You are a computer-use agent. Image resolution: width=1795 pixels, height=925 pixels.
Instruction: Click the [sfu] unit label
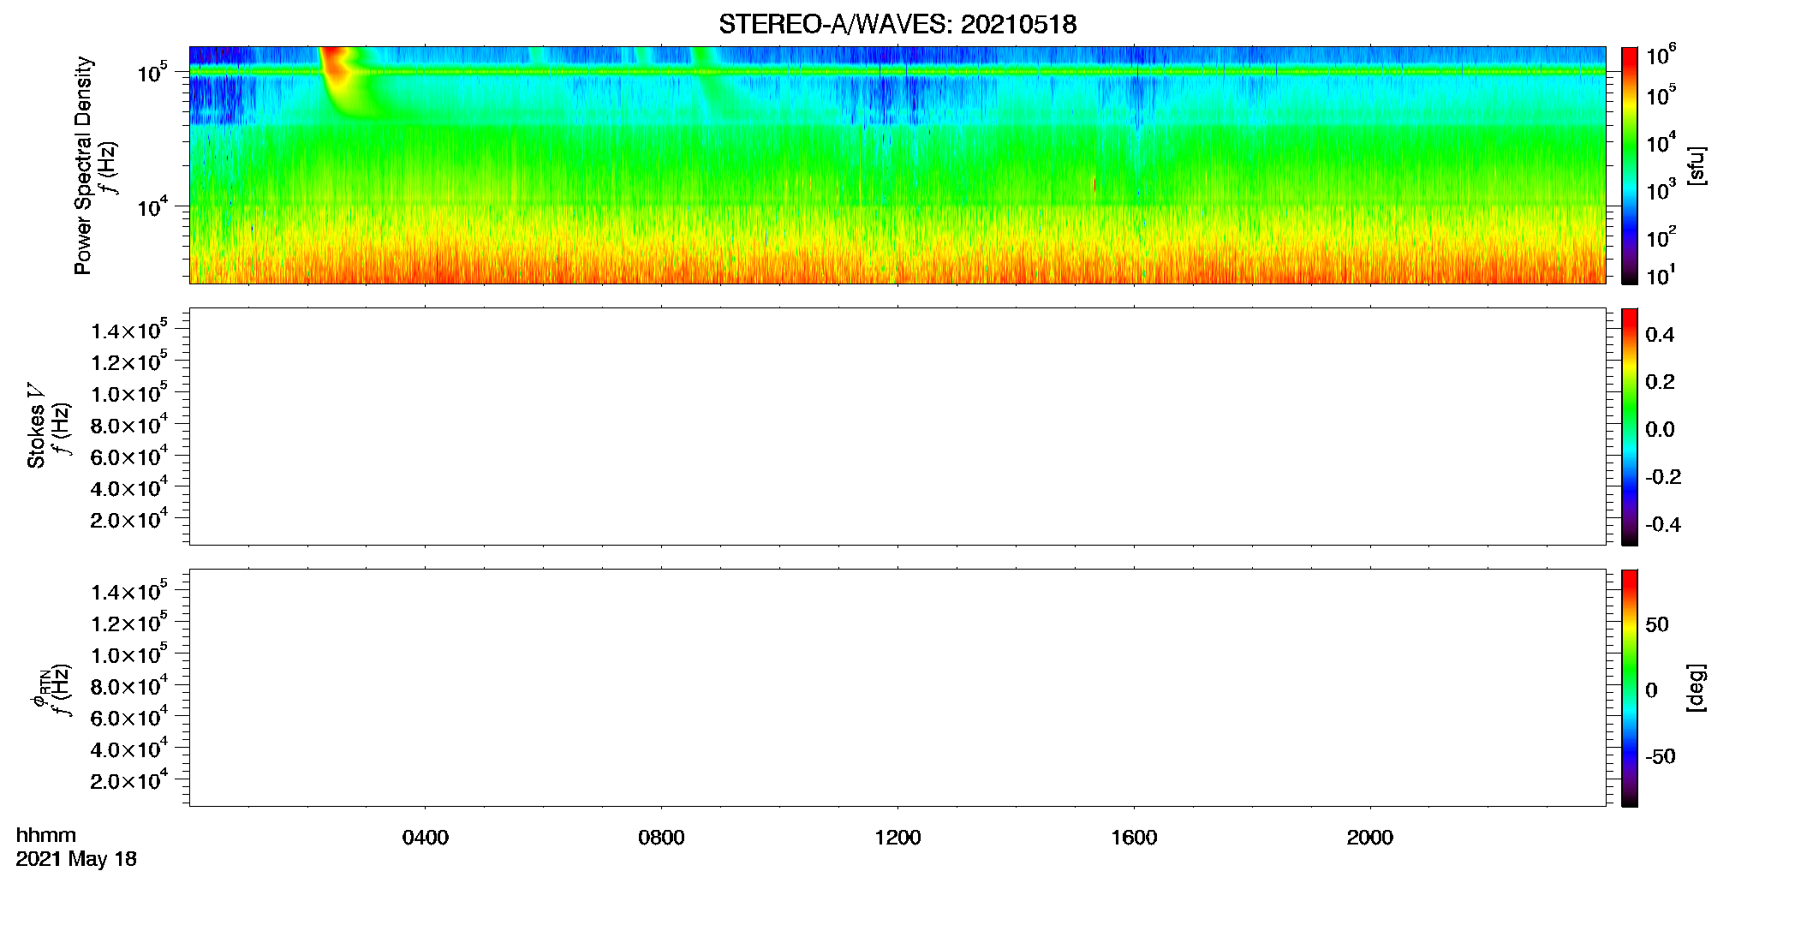1696,165
